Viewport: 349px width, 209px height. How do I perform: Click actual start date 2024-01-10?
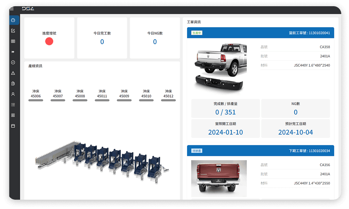(226, 132)
